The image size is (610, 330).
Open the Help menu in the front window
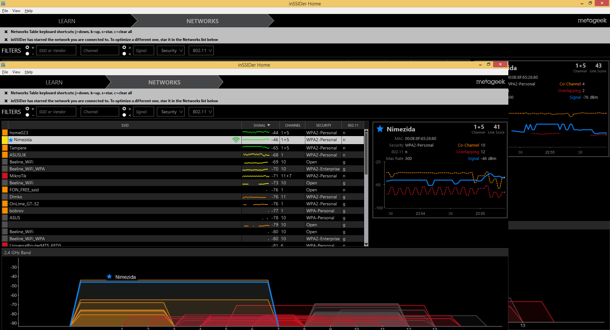pyautogui.click(x=29, y=72)
